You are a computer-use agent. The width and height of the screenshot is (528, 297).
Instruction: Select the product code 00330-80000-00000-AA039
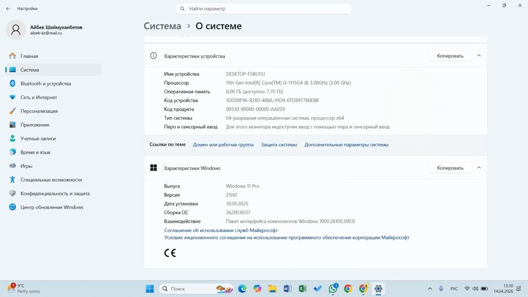[255, 109]
